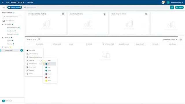Select the Marketing group
Viewport: 185px width, 104px height.
[x=10, y=44]
